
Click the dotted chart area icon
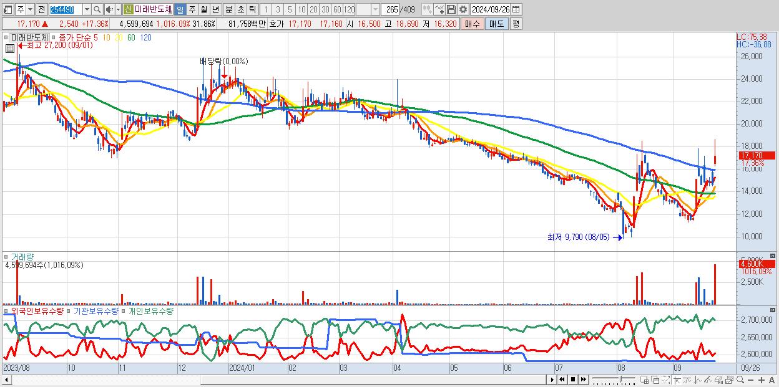click(666, 380)
